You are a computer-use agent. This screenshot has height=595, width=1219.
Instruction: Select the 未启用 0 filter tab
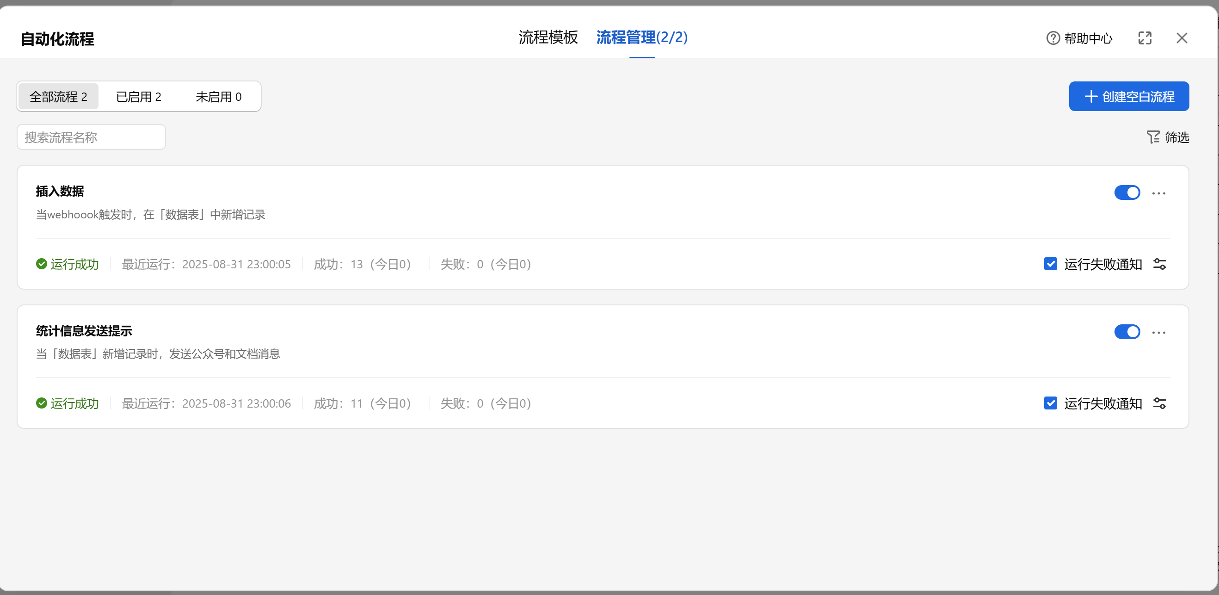coord(219,97)
